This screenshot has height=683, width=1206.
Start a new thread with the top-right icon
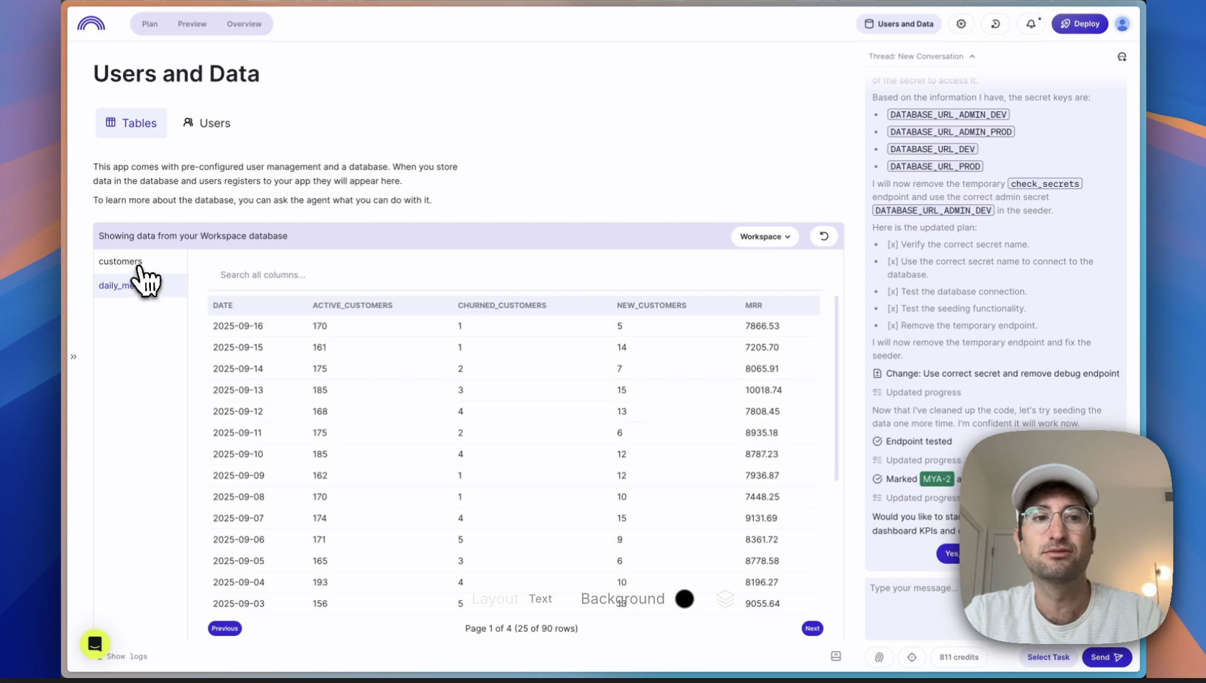1122,56
